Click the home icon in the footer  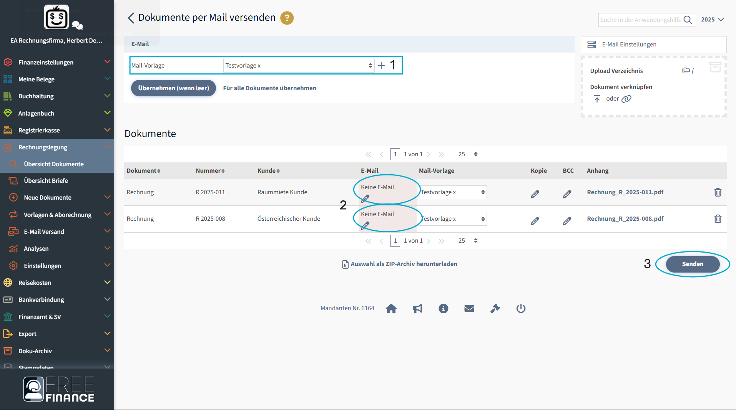coord(391,308)
